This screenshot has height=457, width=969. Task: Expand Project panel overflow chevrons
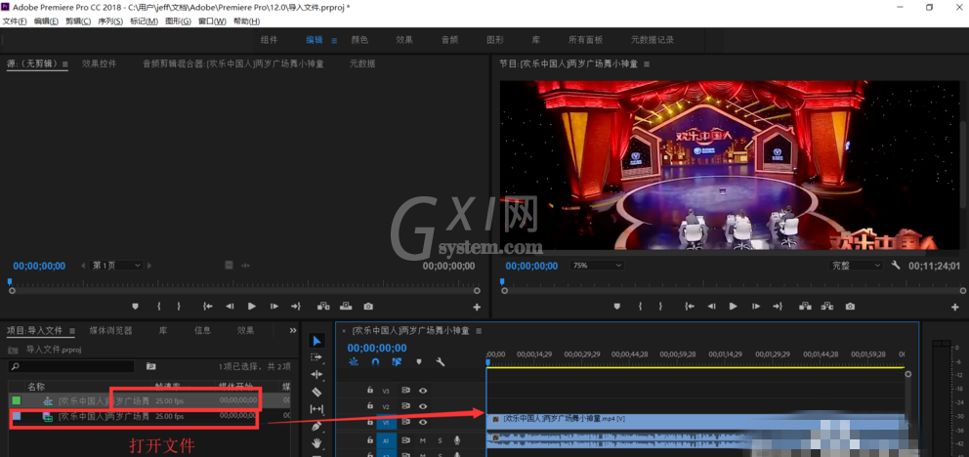(x=293, y=330)
